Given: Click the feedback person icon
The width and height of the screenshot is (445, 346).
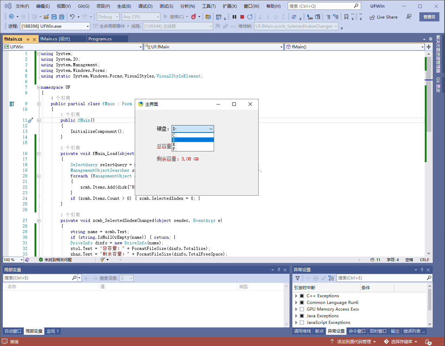Looking at the screenshot, I should click(409, 16).
